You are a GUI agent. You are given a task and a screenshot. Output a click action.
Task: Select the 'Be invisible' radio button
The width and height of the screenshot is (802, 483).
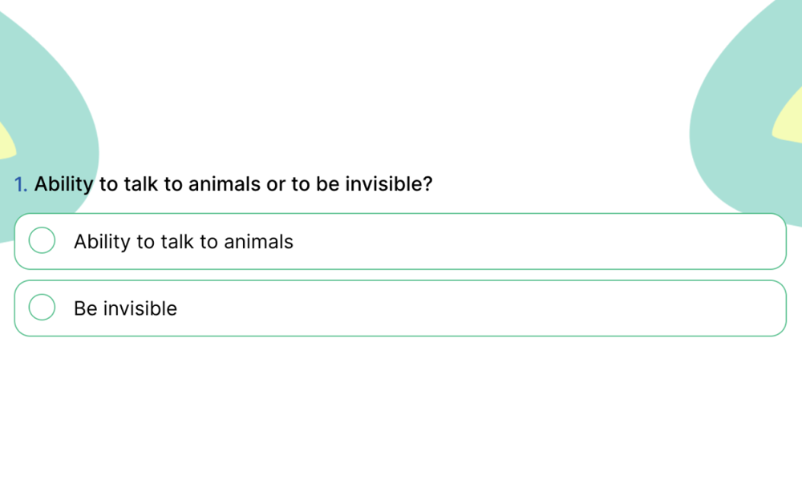tap(42, 308)
